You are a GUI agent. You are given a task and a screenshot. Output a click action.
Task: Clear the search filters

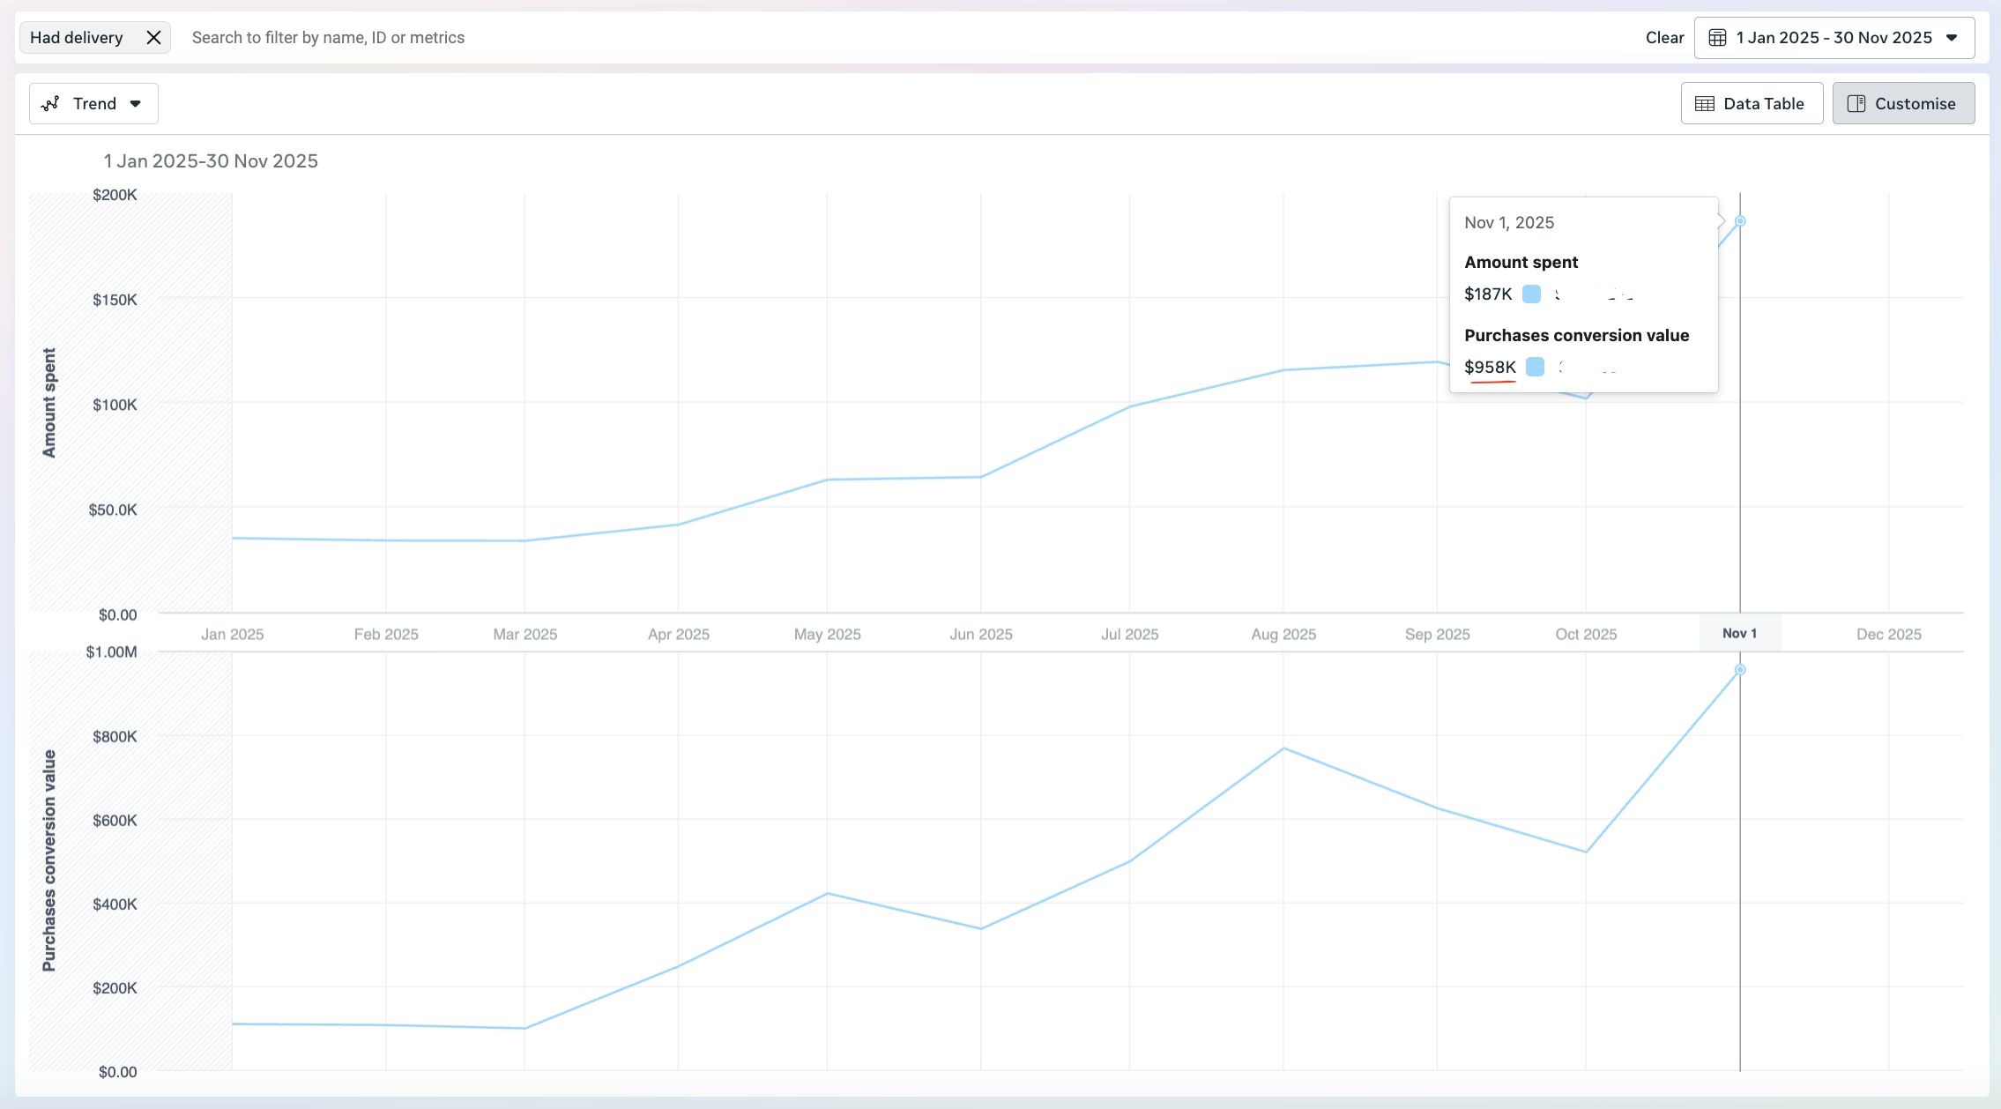1664,37
